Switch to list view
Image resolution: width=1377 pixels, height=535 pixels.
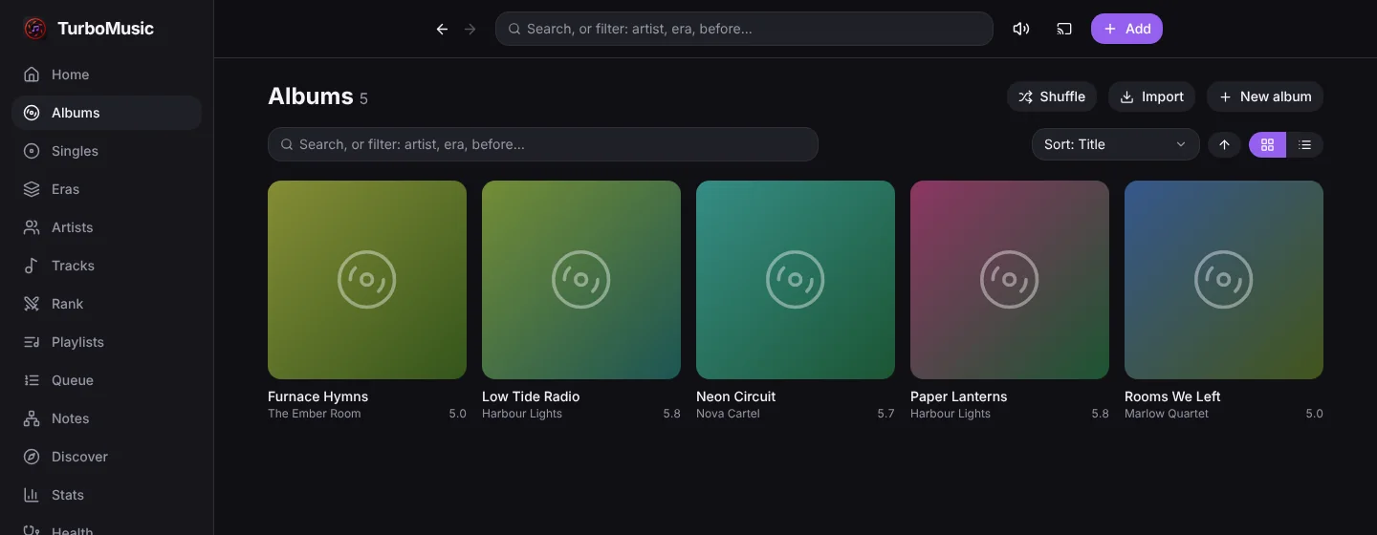tap(1305, 144)
